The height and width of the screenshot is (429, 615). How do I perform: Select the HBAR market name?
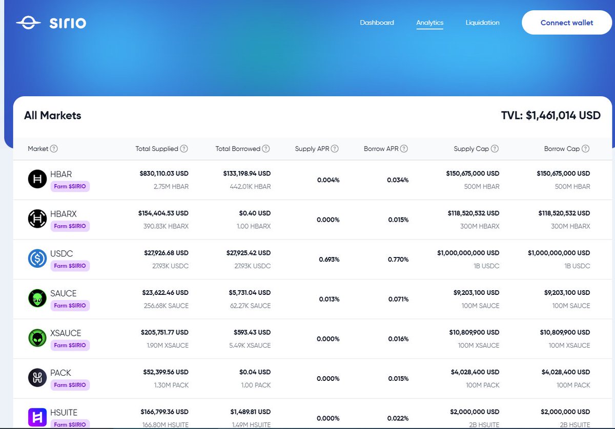pos(61,175)
